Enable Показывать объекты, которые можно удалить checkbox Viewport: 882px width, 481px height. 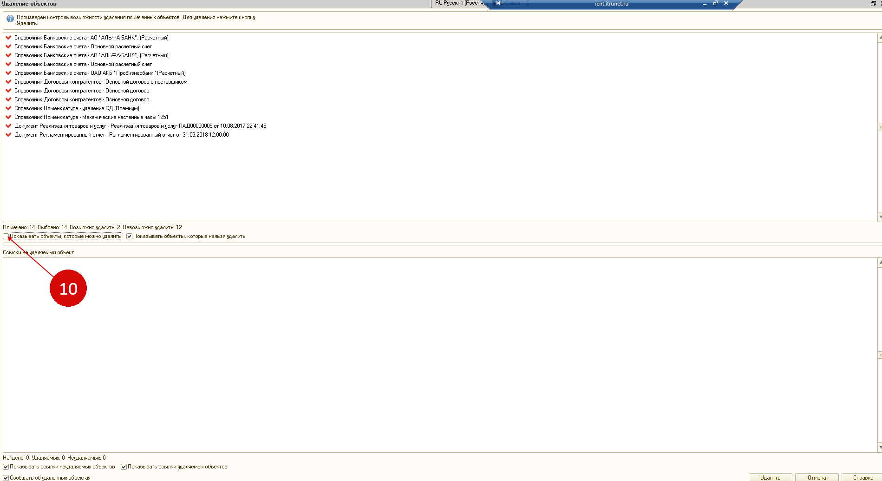tap(6, 237)
